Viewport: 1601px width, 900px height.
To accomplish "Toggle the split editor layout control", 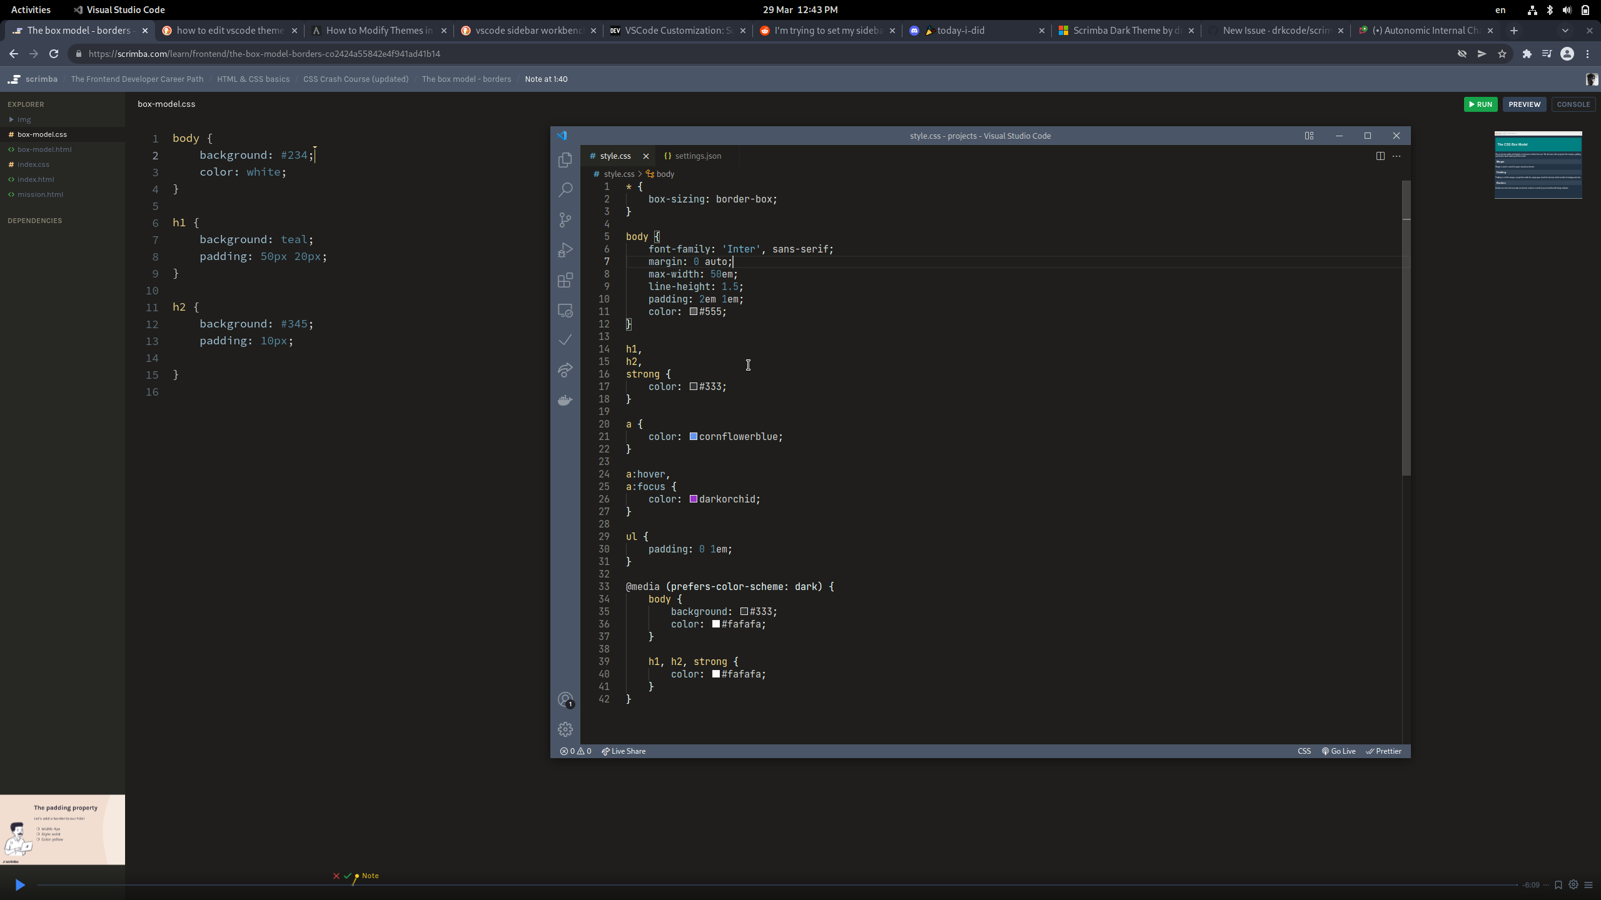I will pos(1380,156).
